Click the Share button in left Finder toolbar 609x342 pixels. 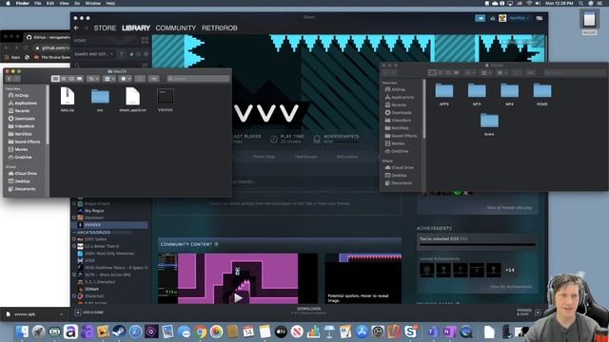[140, 79]
